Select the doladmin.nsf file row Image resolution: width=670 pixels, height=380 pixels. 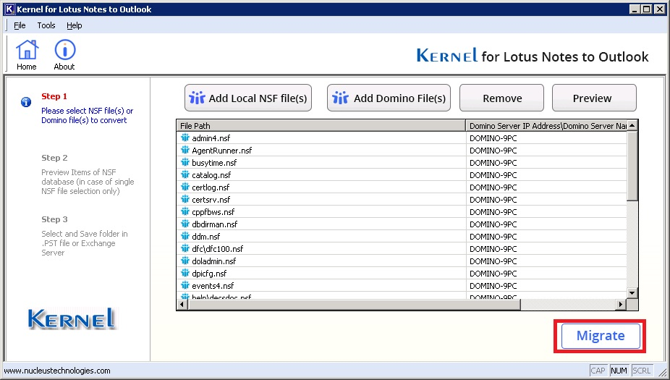(x=402, y=261)
